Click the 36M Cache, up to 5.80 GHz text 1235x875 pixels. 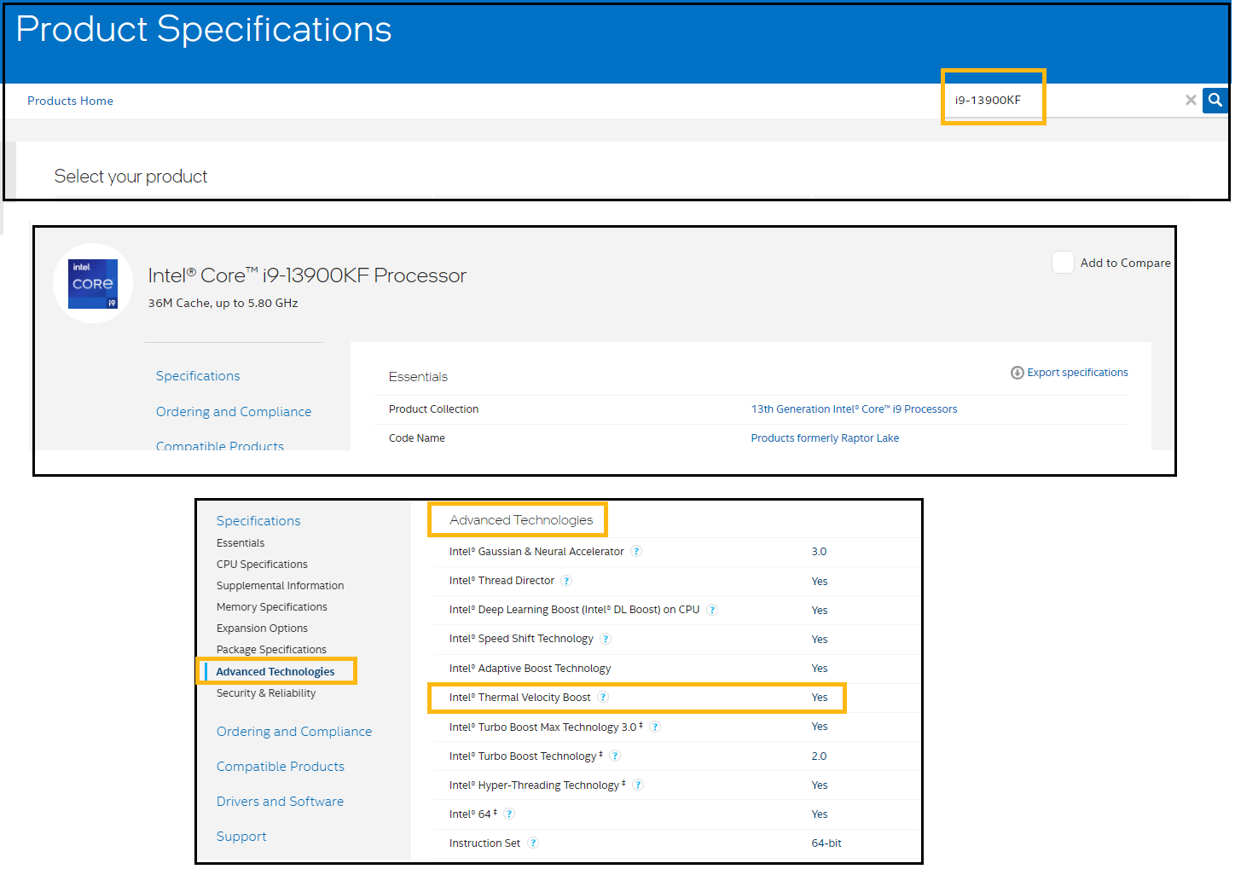tap(223, 303)
